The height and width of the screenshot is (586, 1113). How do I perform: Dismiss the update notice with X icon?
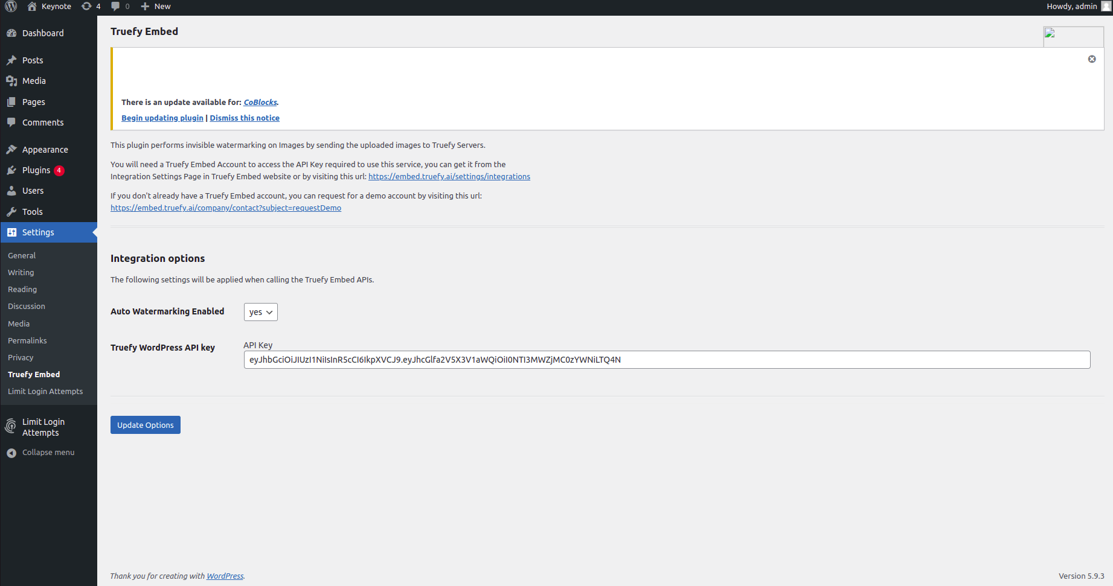click(x=1092, y=59)
